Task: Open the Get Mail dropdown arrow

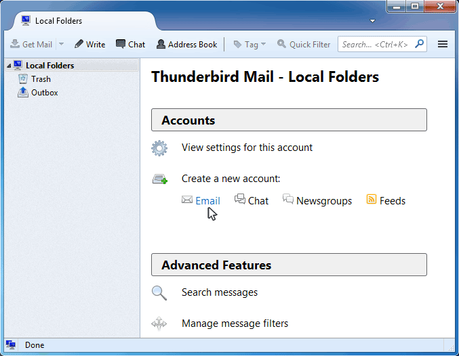Action: coord(62,44)
